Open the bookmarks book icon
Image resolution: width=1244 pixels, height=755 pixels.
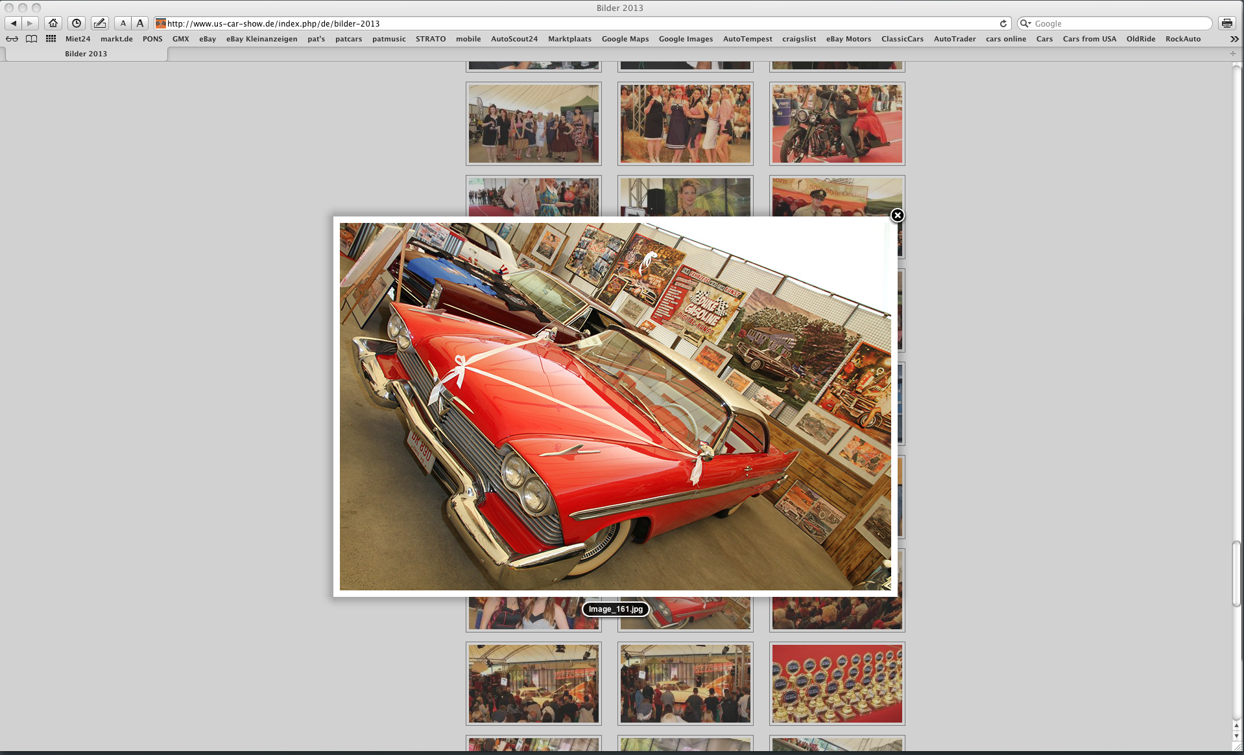pos(31,39)
